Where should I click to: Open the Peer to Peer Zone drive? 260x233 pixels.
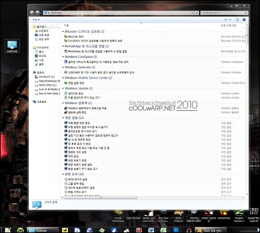point(47,94)
